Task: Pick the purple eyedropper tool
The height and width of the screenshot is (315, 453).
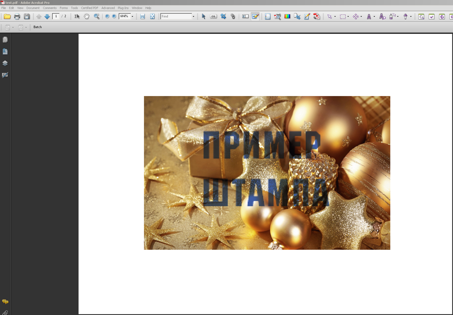Action: pos(405,17)
